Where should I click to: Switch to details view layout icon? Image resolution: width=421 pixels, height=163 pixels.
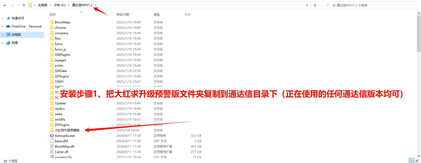click(412, 161)
